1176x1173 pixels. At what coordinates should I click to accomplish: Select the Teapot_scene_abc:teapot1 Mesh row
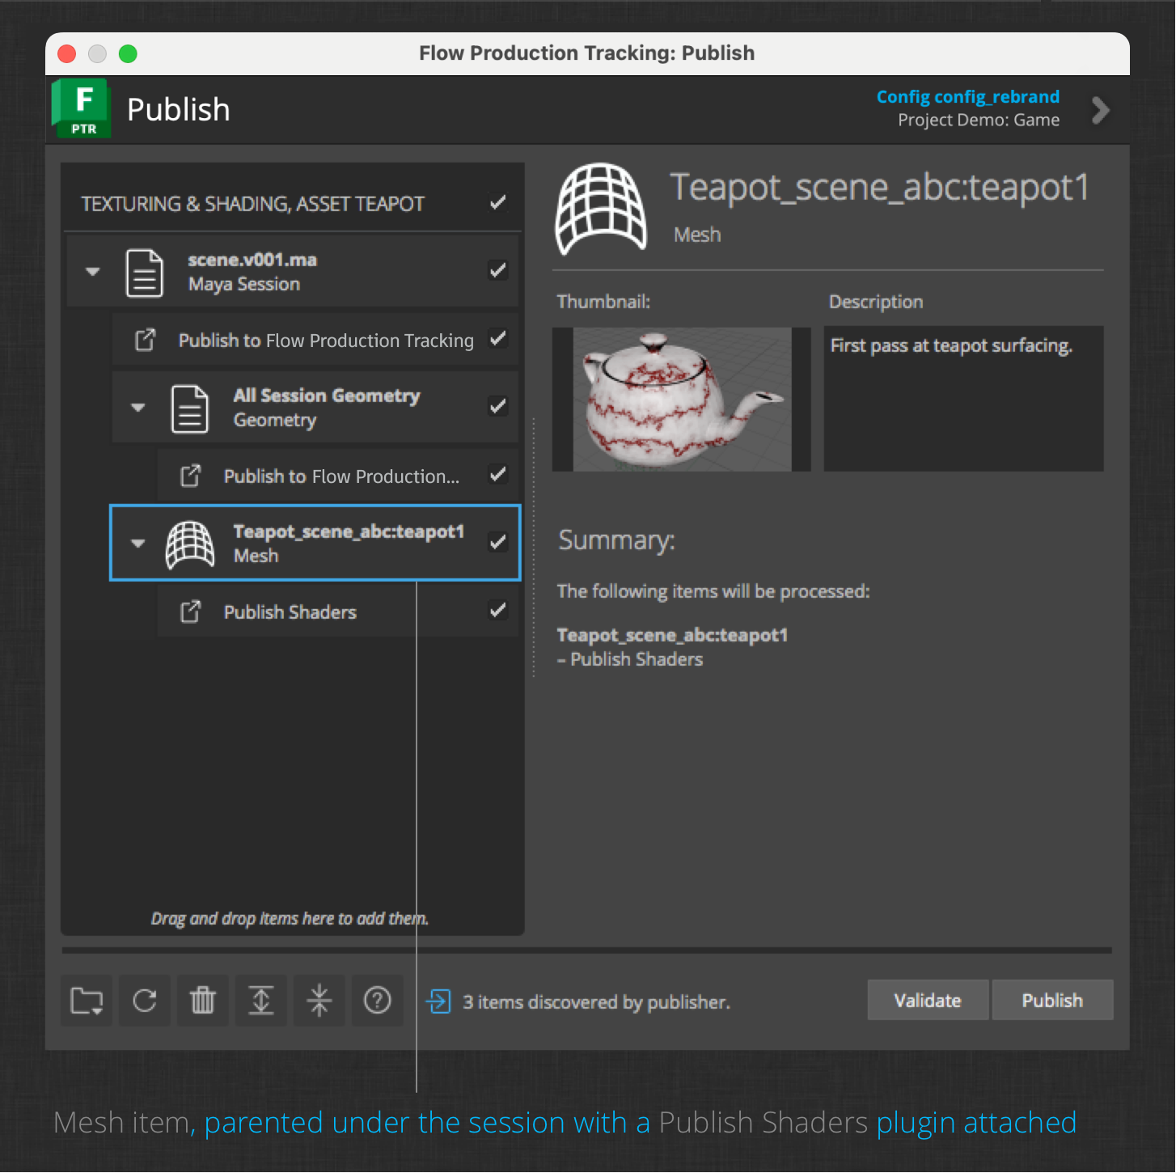[315, 543]
